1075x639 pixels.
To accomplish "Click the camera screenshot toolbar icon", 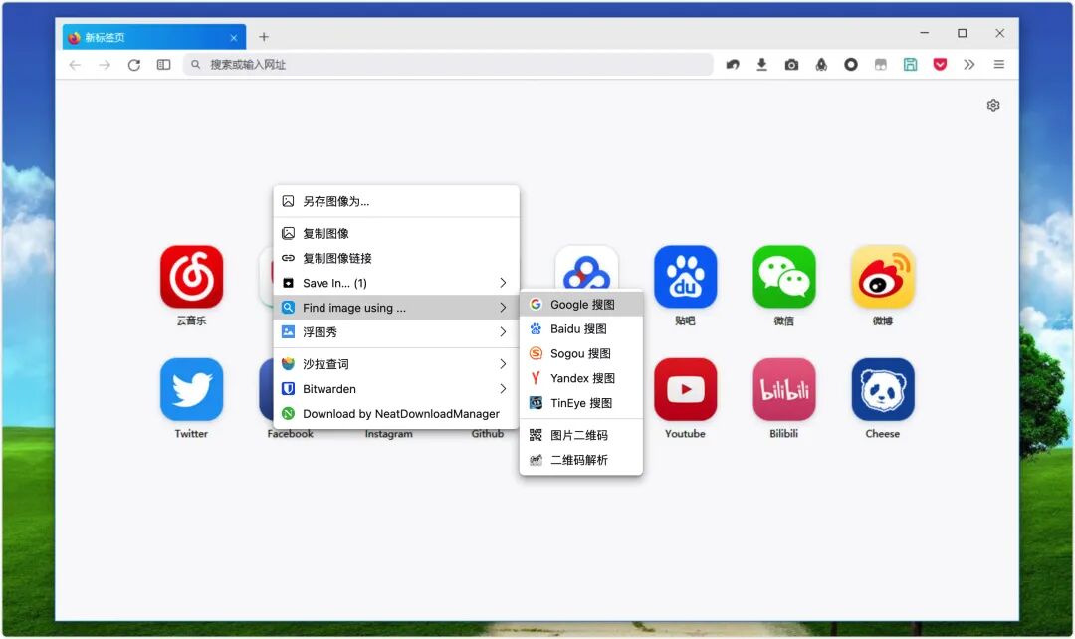I will (791, 65).
